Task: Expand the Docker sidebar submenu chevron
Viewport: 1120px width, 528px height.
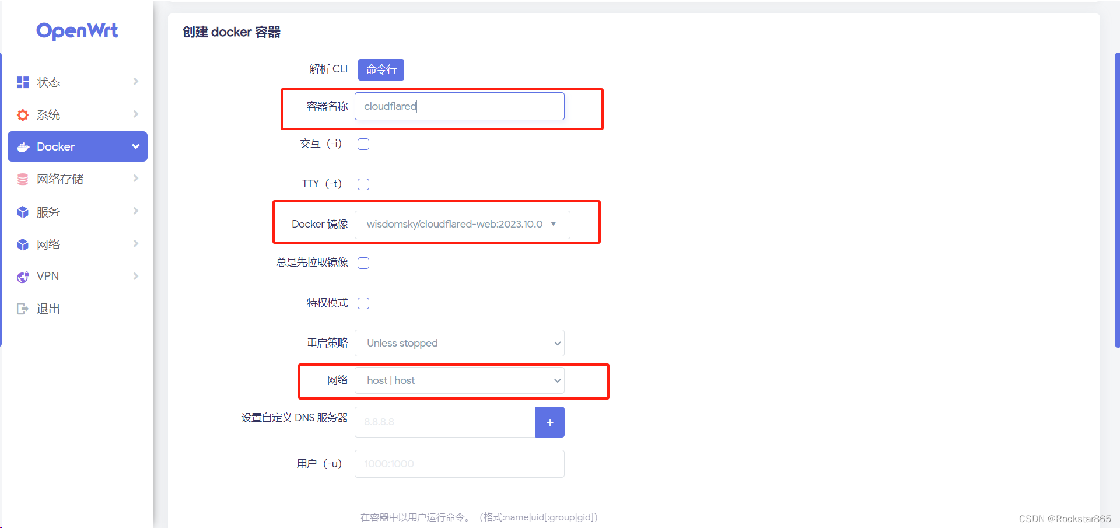Action: pos(135,146)
